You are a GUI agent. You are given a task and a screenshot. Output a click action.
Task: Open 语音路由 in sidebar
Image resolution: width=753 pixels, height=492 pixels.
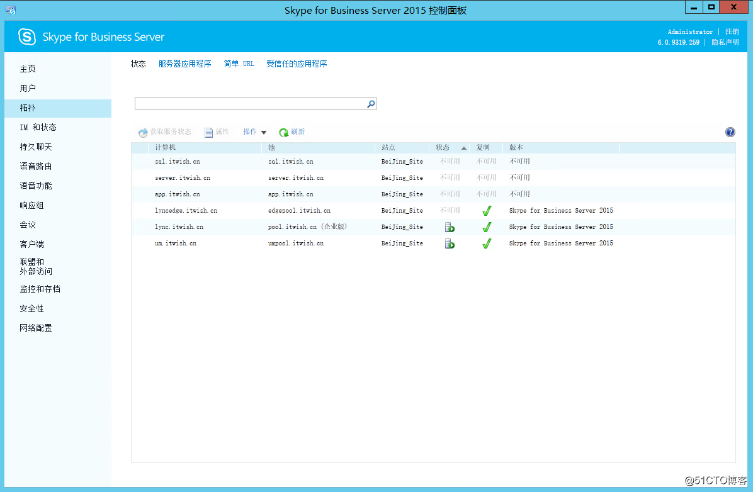pos(35,167)
